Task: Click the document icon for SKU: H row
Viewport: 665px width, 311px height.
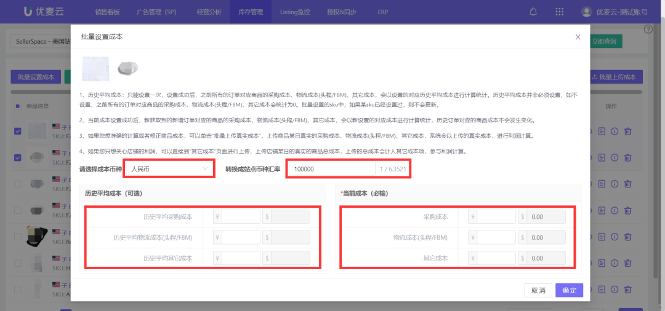Action: tap(602, 263)
